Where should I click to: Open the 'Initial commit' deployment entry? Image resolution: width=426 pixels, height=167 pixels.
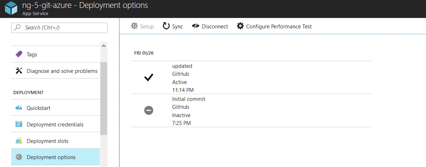(251, 111)
